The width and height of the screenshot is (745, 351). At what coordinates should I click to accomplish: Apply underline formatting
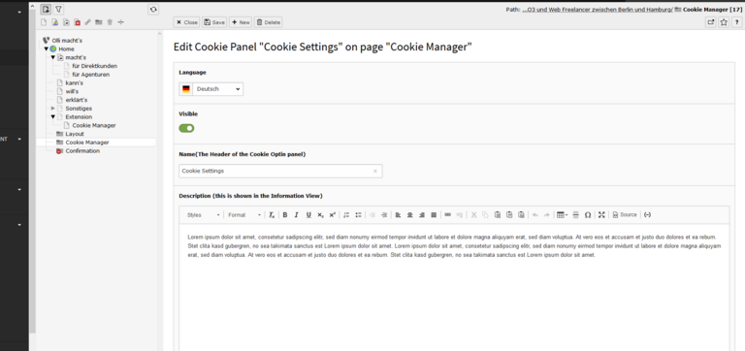click(308, 214)
